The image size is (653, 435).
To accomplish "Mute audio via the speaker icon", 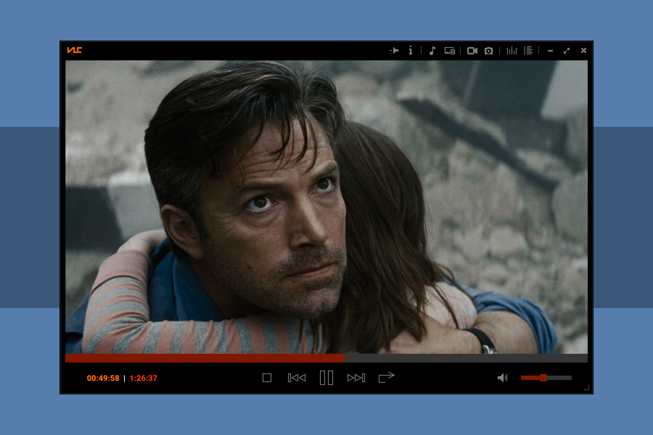I will click(502, 378).
